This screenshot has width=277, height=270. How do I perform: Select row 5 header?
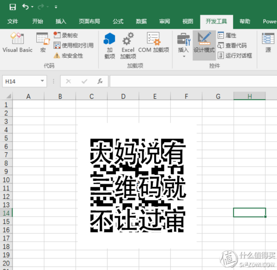click(6, 138)
